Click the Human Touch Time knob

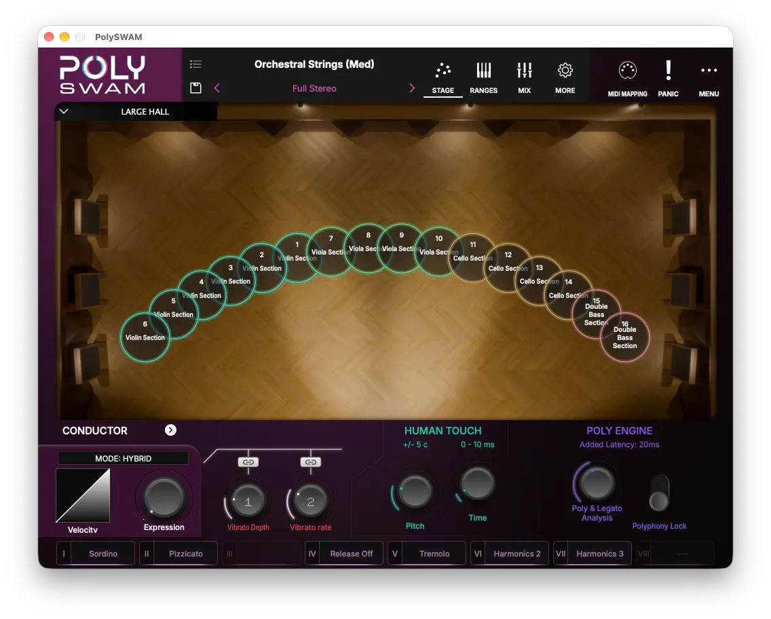pyautogui.click(x=477, y=484)
